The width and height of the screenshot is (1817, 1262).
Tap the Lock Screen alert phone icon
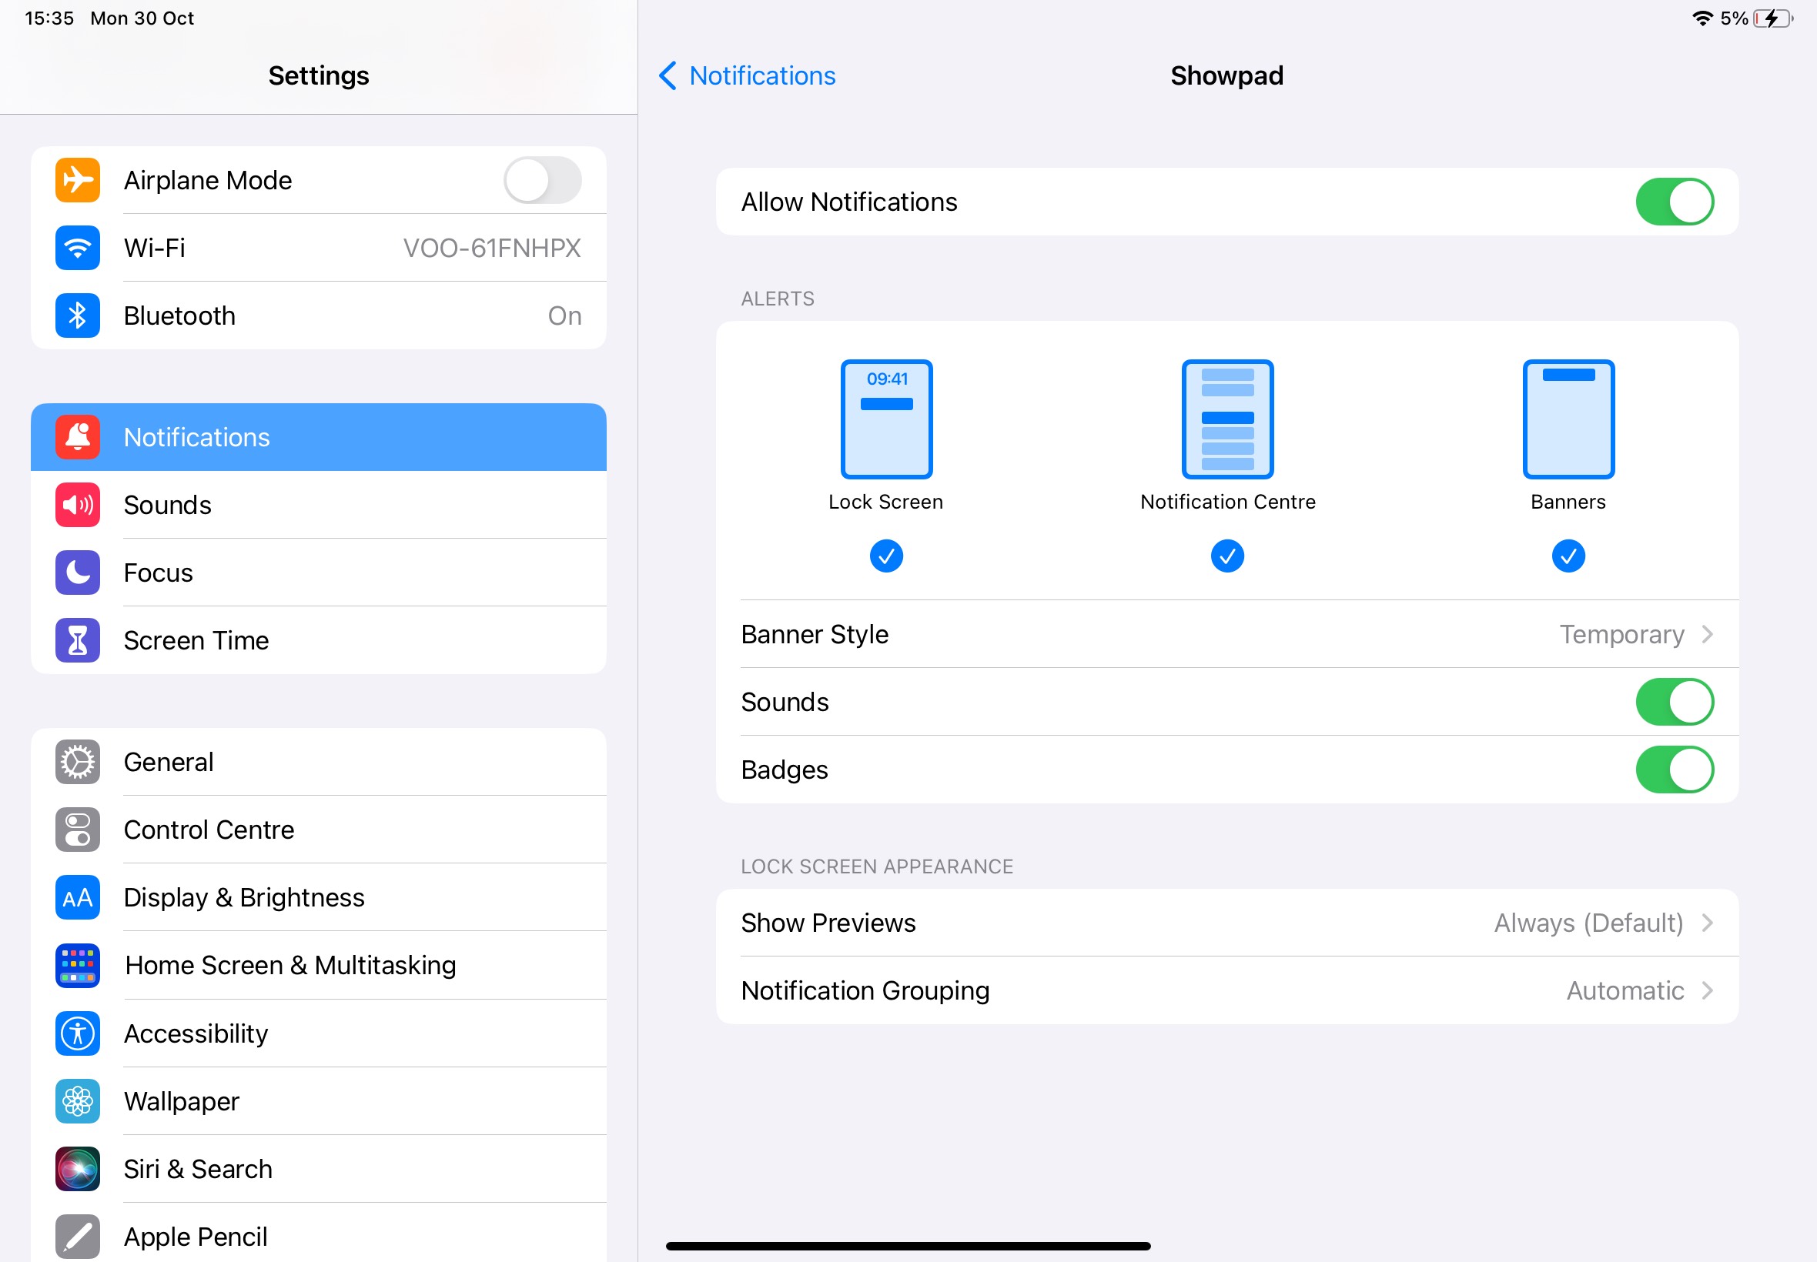click(886, 419)
